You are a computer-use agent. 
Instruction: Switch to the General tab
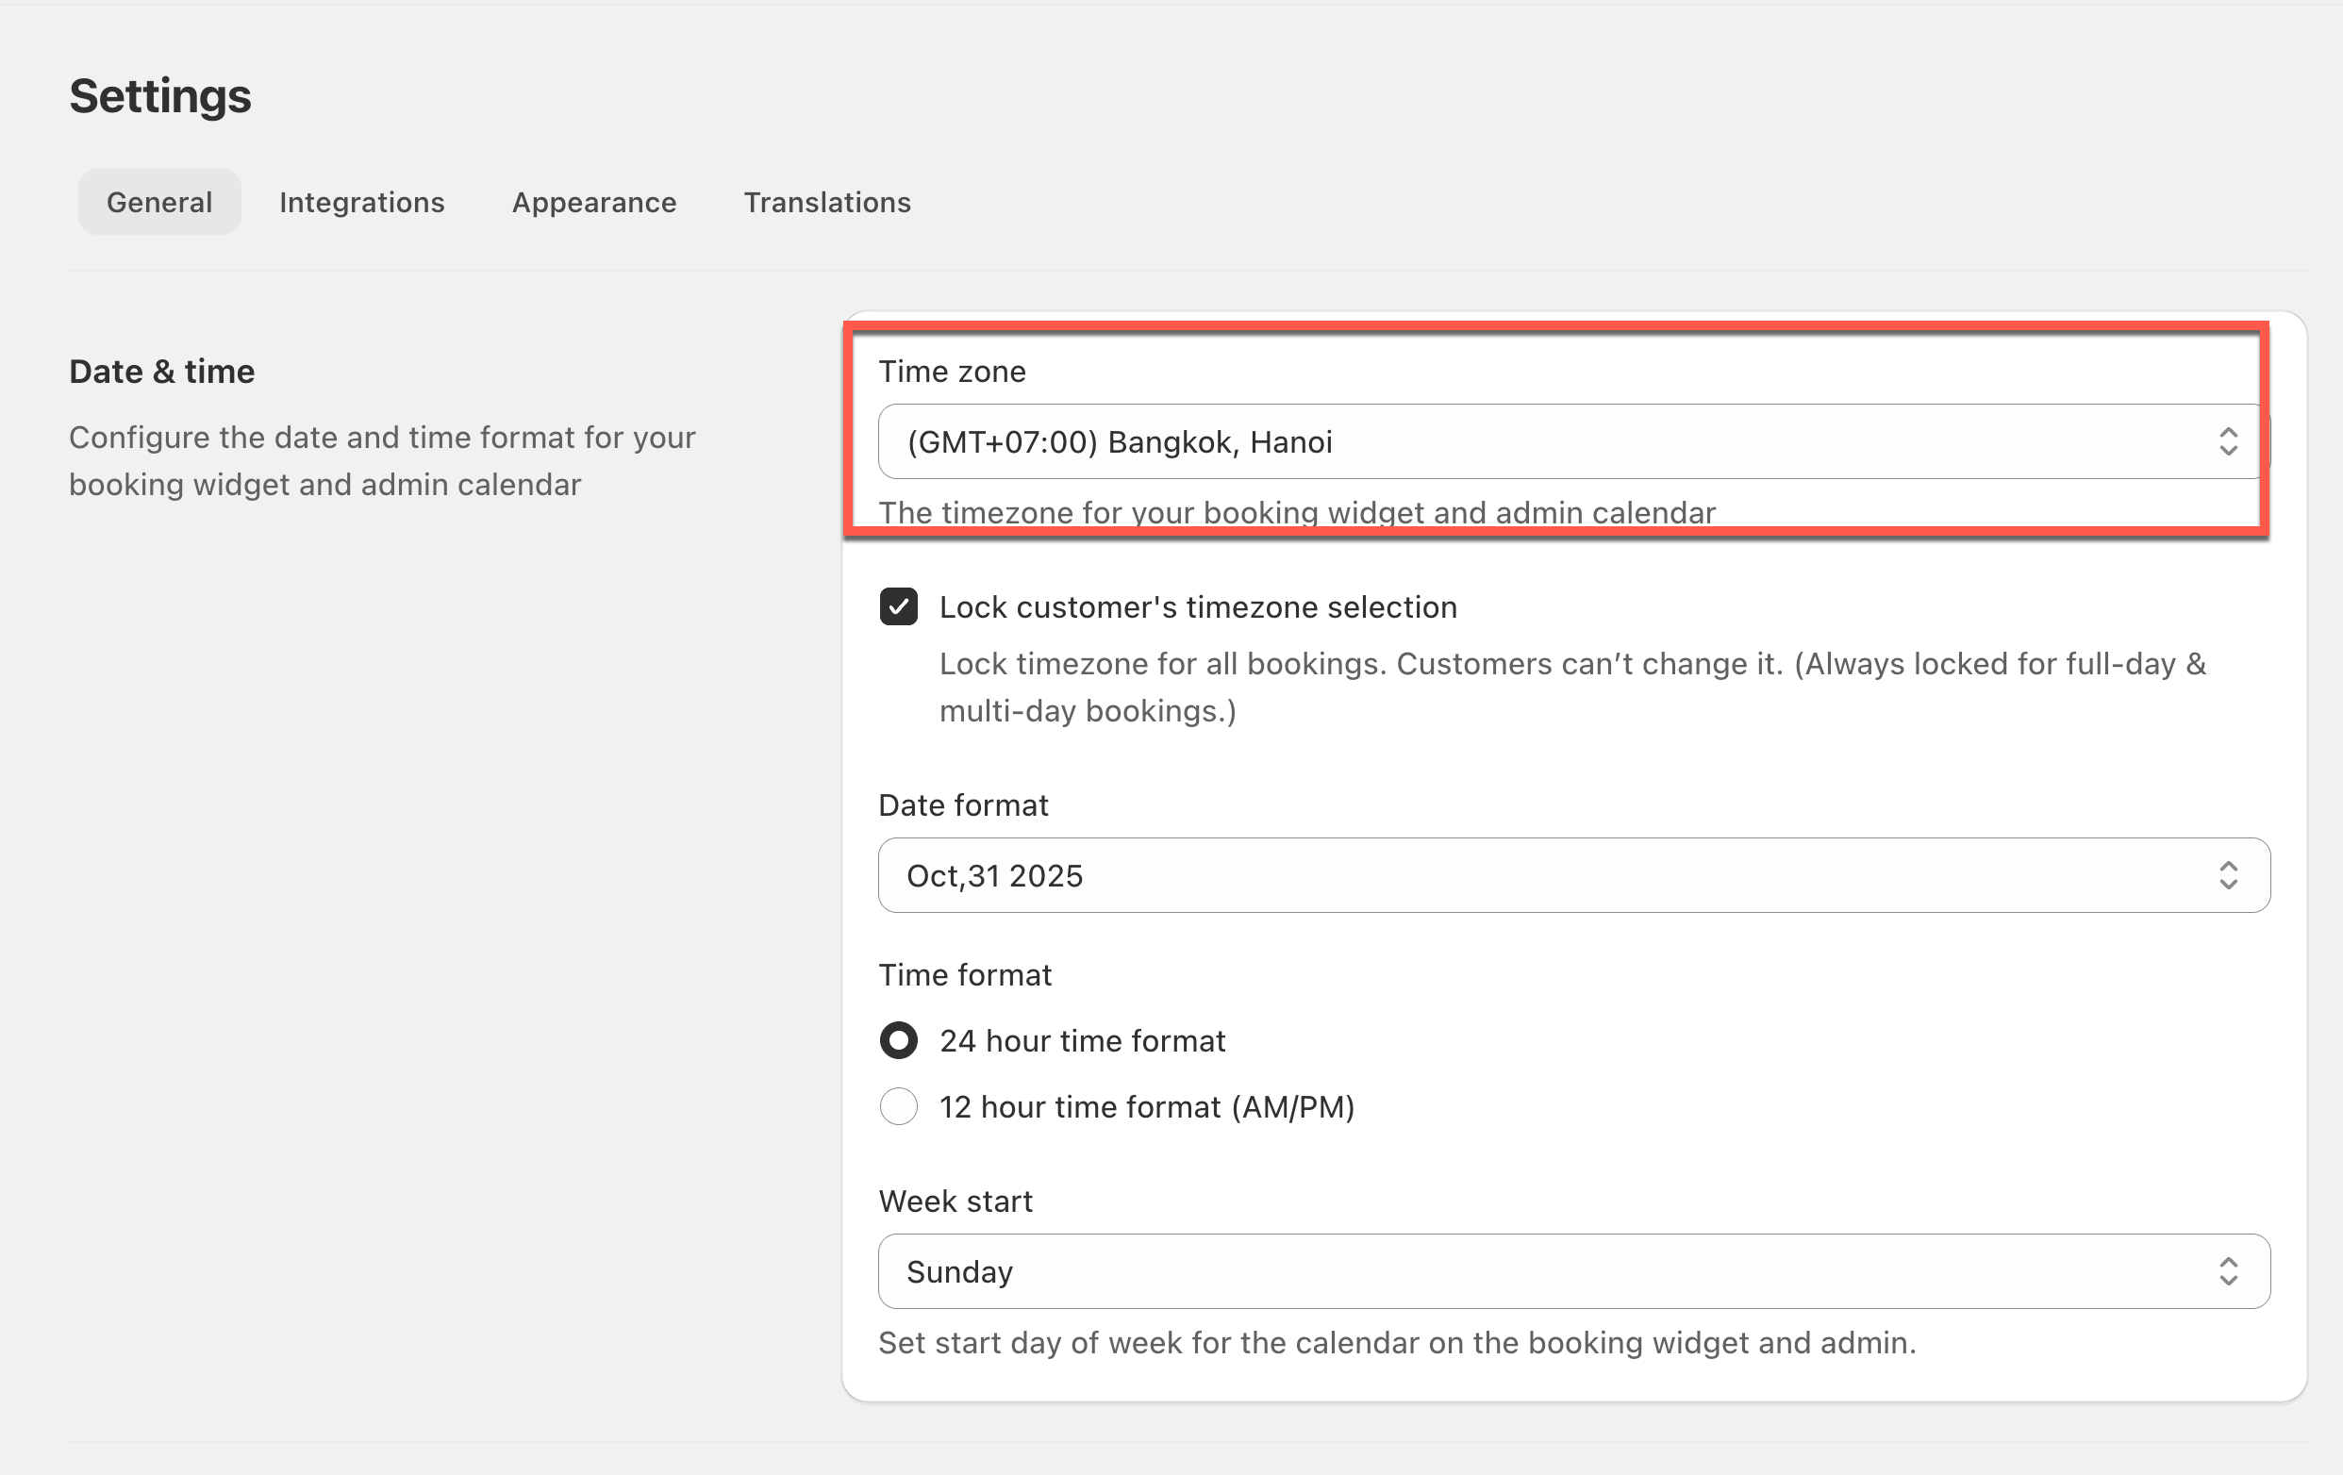[158, 202]
